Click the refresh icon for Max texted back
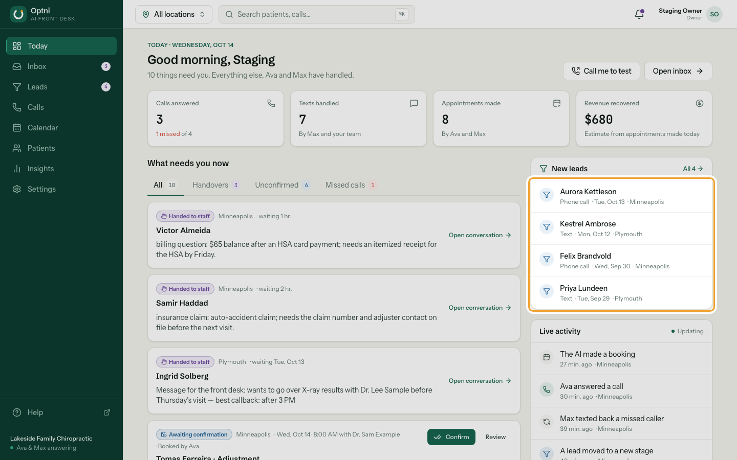The height and width of the screenshot is (460, 737). 547,422
